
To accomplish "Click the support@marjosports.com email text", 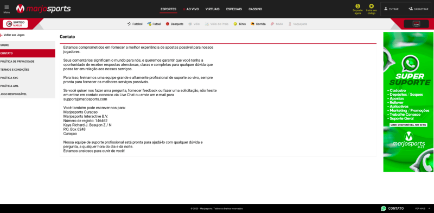I will [x=85, y=99].
